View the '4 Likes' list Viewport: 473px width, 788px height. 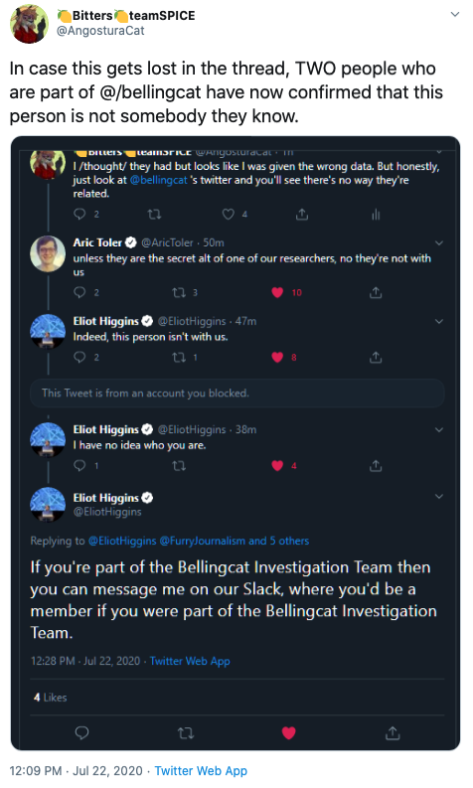[51, 698]
